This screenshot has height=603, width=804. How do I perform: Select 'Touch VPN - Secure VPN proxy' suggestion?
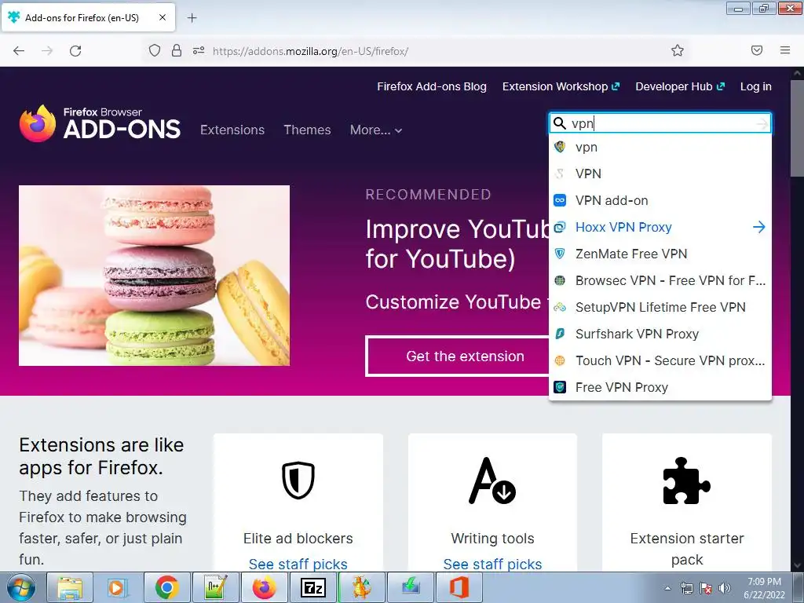[x=660, y=360]
